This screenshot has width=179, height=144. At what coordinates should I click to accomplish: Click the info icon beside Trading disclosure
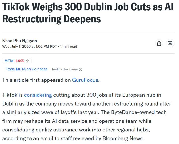tap(81, 69)
